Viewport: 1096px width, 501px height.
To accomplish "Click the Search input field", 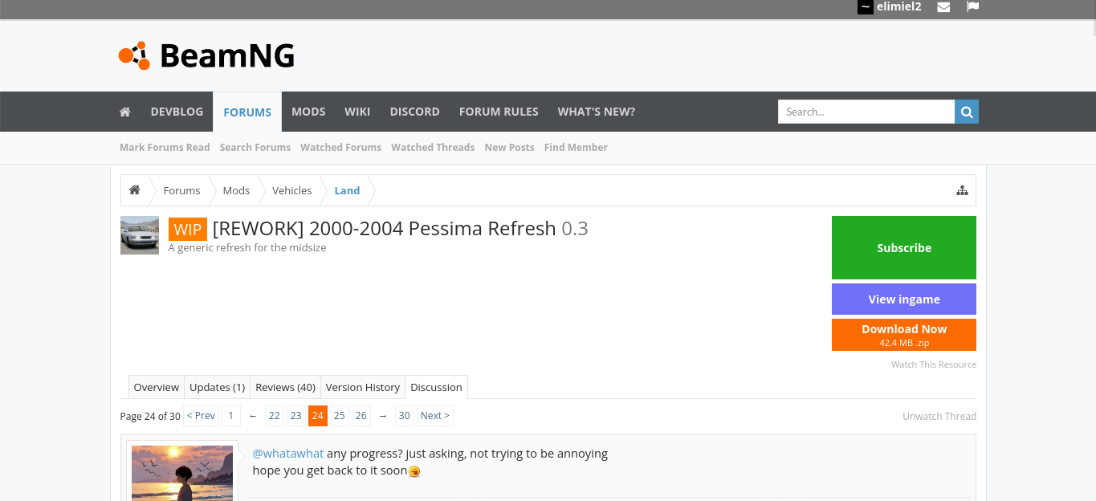I will pyautogui.click(x=866, y=112).
